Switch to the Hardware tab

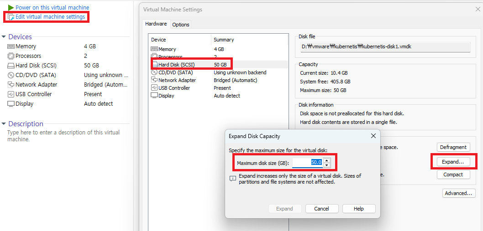[156, 24]
